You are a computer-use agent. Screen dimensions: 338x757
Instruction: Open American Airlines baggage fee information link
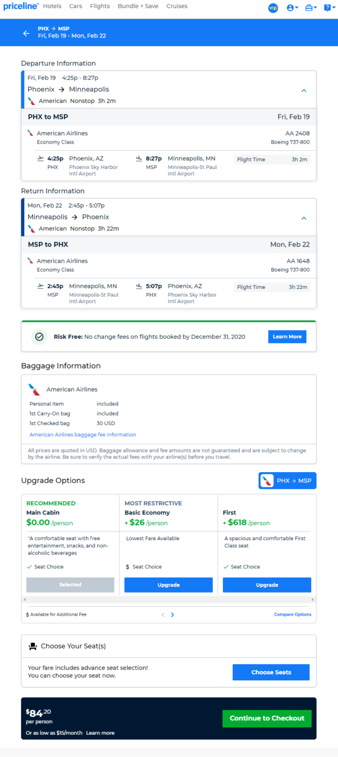pos(83,435)
